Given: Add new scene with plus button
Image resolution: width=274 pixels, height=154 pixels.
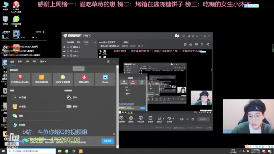Looking at the screenshot, I should tap(95, 42).
